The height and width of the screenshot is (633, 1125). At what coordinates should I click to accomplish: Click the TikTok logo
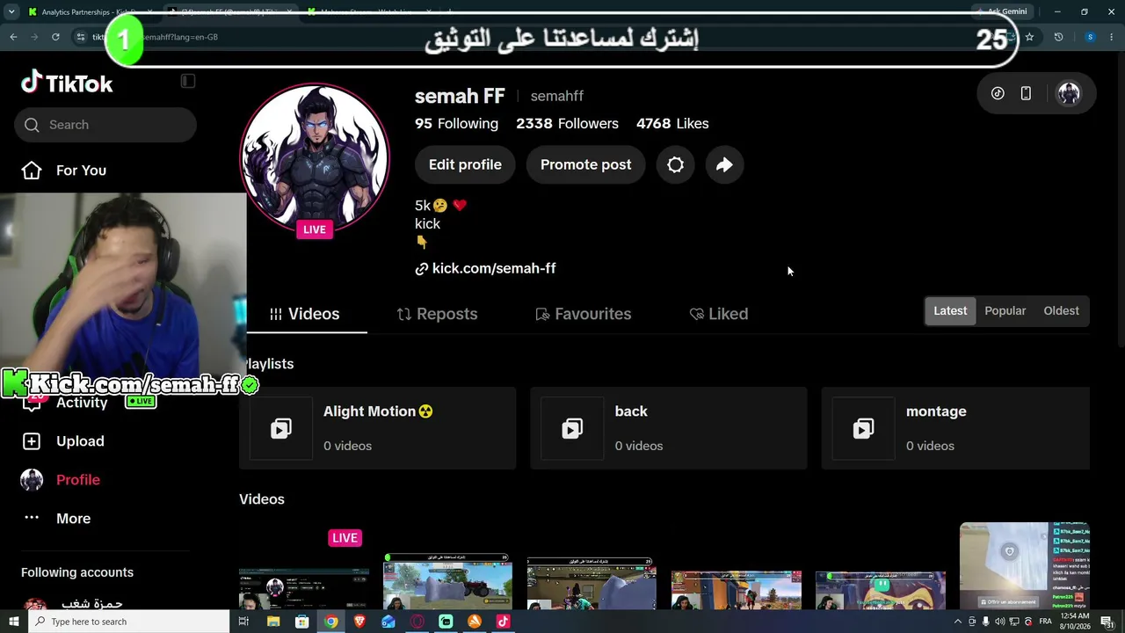67,83
